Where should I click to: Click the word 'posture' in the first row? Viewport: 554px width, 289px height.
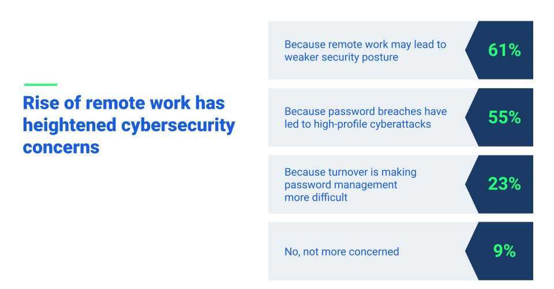click(380, 57)
